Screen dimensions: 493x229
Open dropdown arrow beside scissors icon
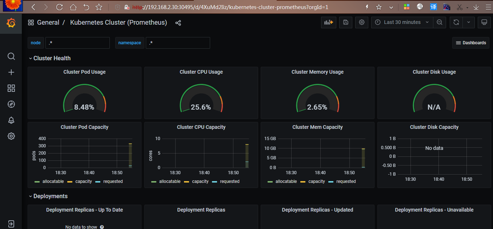point(467,7)
